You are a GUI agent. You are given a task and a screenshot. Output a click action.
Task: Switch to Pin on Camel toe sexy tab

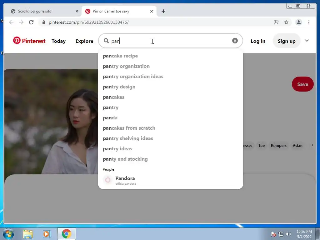[x=119, y=11]
